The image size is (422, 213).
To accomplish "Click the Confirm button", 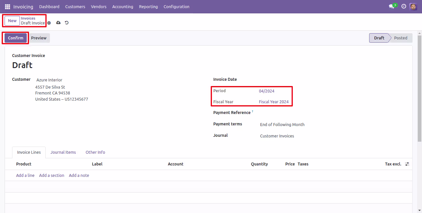I will 16,38.
